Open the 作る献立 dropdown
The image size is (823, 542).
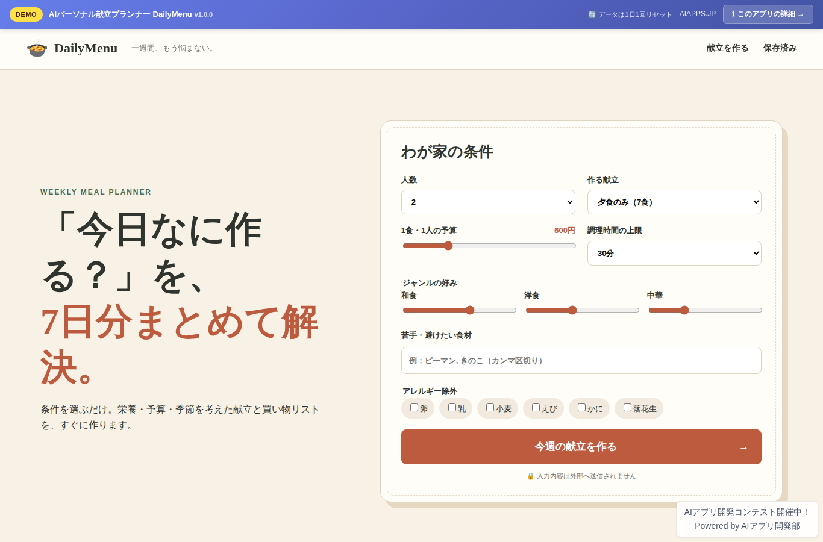(x=674, y=202)
